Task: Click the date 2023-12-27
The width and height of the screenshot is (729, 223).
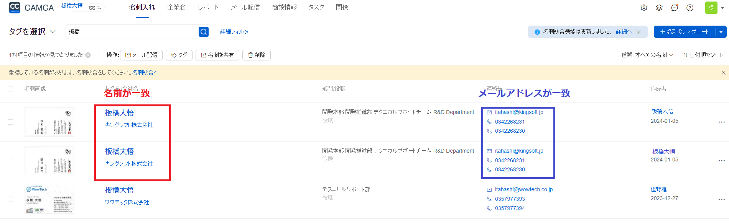Action: pyautogui.click(x=665, y=199)
